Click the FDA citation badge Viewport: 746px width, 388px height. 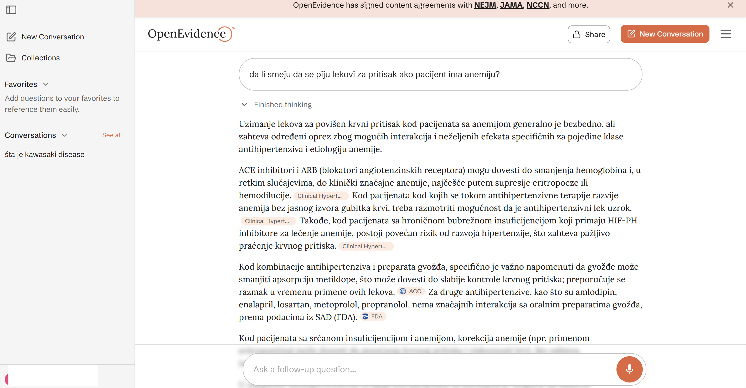(x=373, y=317)
